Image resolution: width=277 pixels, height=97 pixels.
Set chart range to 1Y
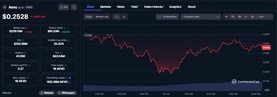point(246,17)
